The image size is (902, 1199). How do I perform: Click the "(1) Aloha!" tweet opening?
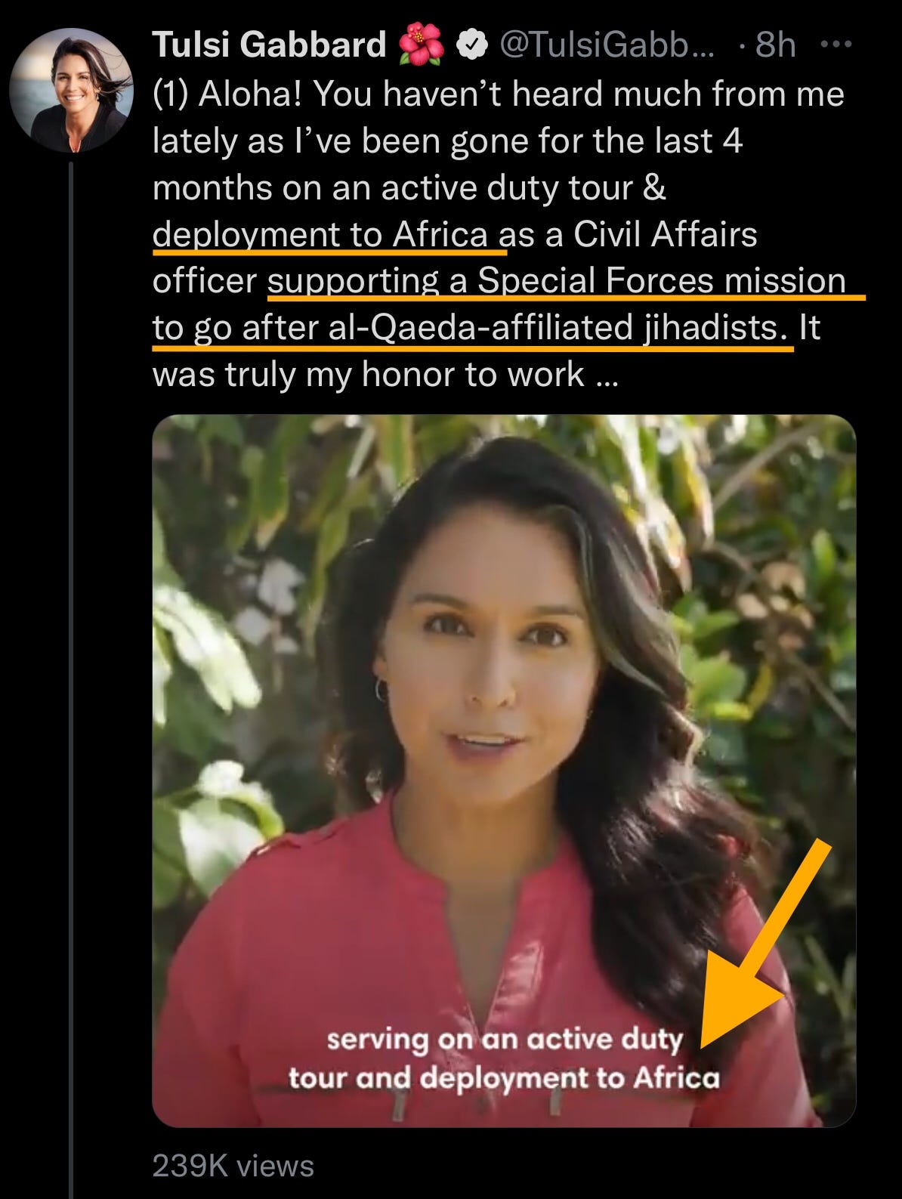[x=227, y=94]
